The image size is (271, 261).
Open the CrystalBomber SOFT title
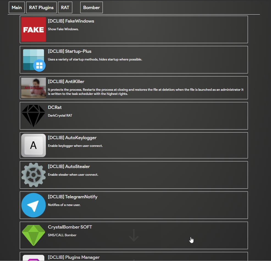pyautogui.click(x=70, y=227)
